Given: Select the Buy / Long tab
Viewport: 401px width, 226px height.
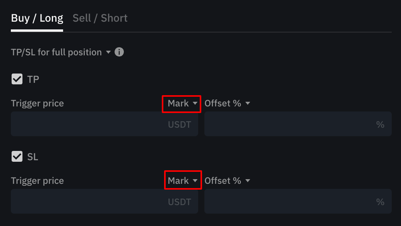Looking at the screenshot, I should 37,18.
